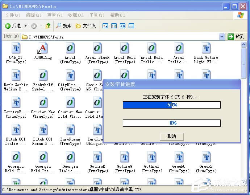Open the Search (搜索) toolbar button

pos(63,26)
